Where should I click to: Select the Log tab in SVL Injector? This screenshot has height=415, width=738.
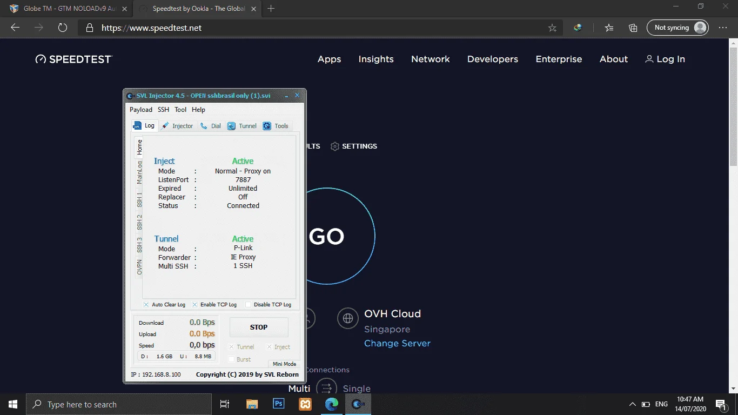[145, 125]
